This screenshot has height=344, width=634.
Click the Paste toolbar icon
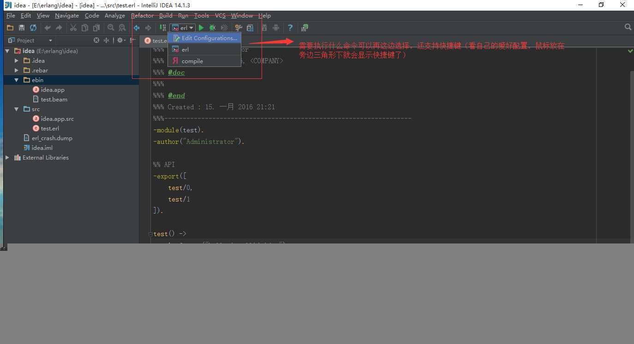pyautogui.click(x=96, y=28)
